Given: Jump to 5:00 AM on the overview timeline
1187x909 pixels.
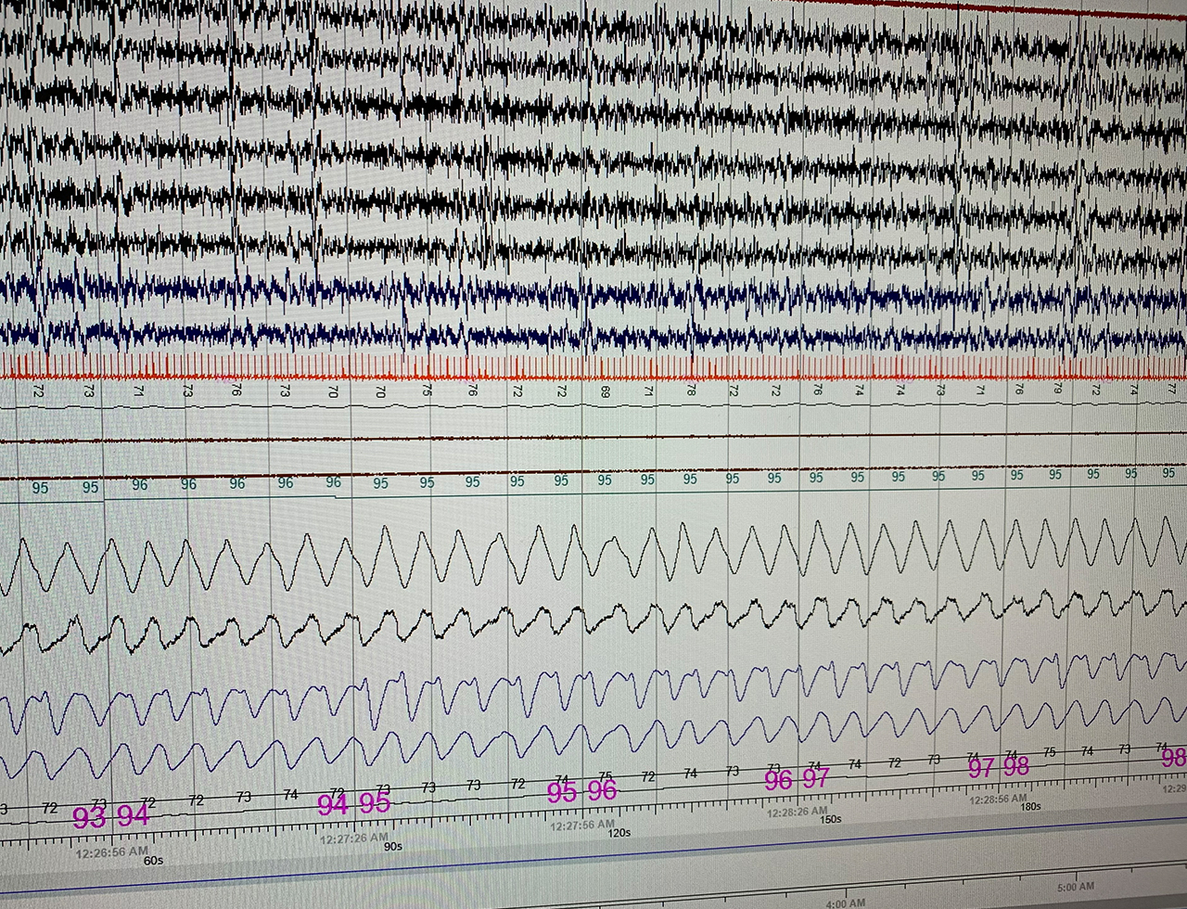Looking at the screenshot, I should click(1077, 887).
